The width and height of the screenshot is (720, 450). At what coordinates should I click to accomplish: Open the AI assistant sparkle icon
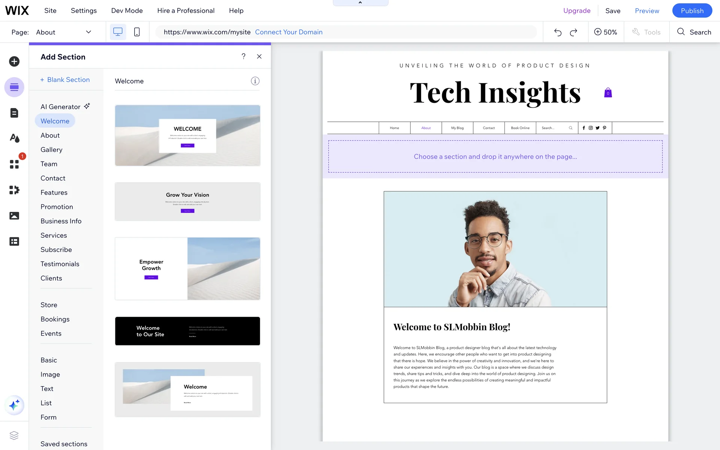14,405
